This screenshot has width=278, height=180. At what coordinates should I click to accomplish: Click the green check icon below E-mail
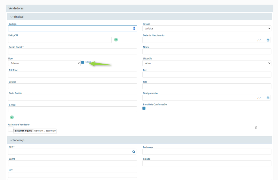pyautogui.click(x=12, y=117)
